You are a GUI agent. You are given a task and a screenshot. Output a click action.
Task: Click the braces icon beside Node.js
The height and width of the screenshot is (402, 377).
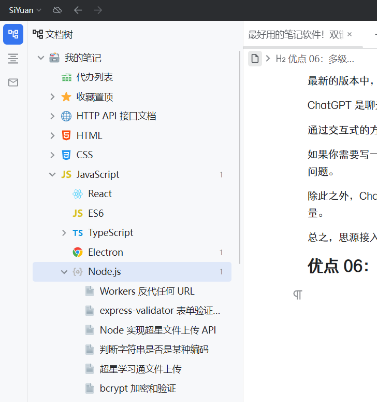pyautogui.click(x=78, y=272)
